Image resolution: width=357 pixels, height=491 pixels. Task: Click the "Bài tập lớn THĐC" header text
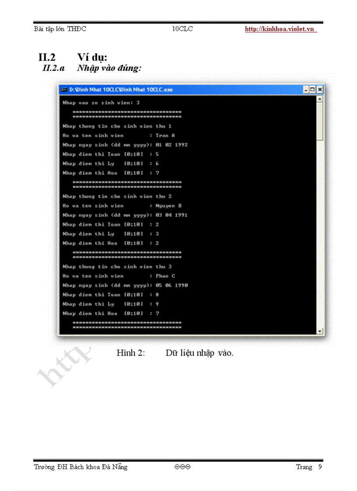coord(60,29)
